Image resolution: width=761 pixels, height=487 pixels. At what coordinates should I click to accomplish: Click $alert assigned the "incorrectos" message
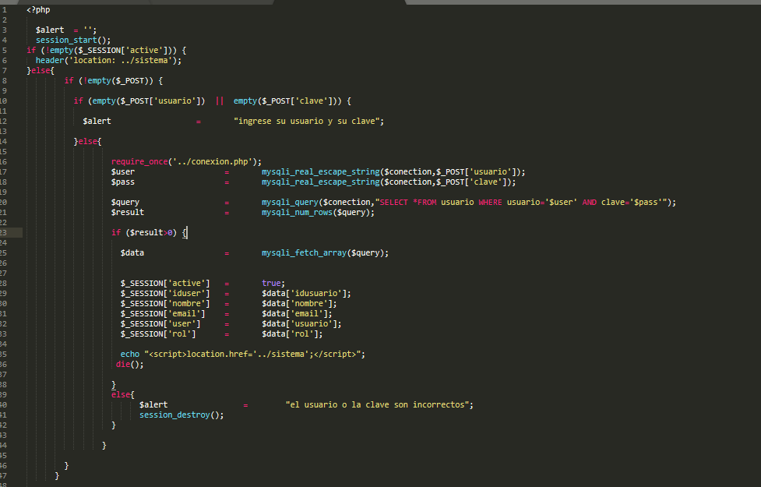153,405
